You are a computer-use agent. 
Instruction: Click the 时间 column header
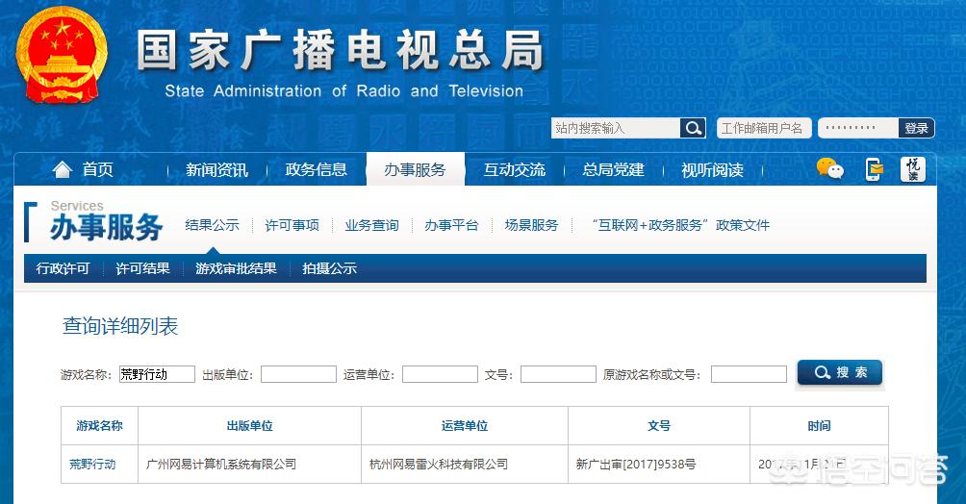819,426
